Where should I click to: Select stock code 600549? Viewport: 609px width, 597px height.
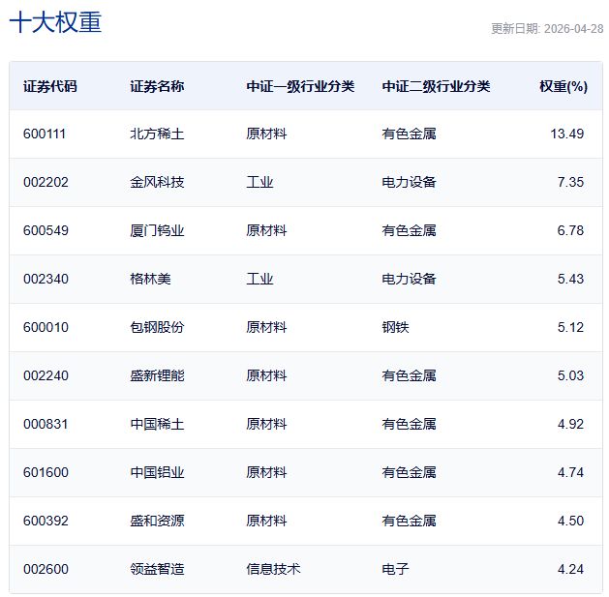pos(46,230)
